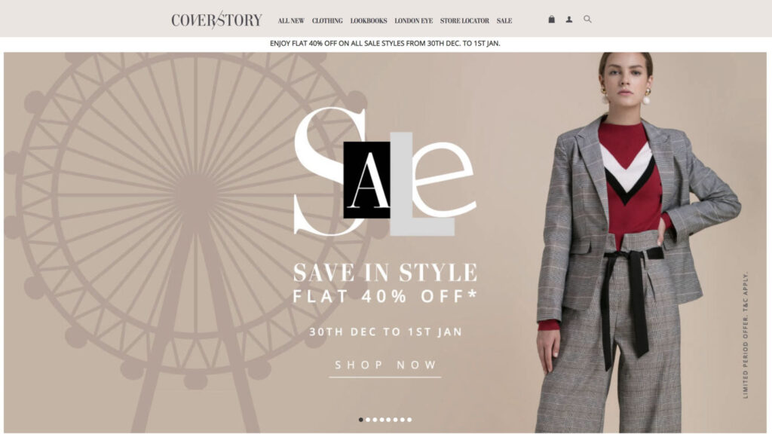Click the user account icon

click(568, 20)
